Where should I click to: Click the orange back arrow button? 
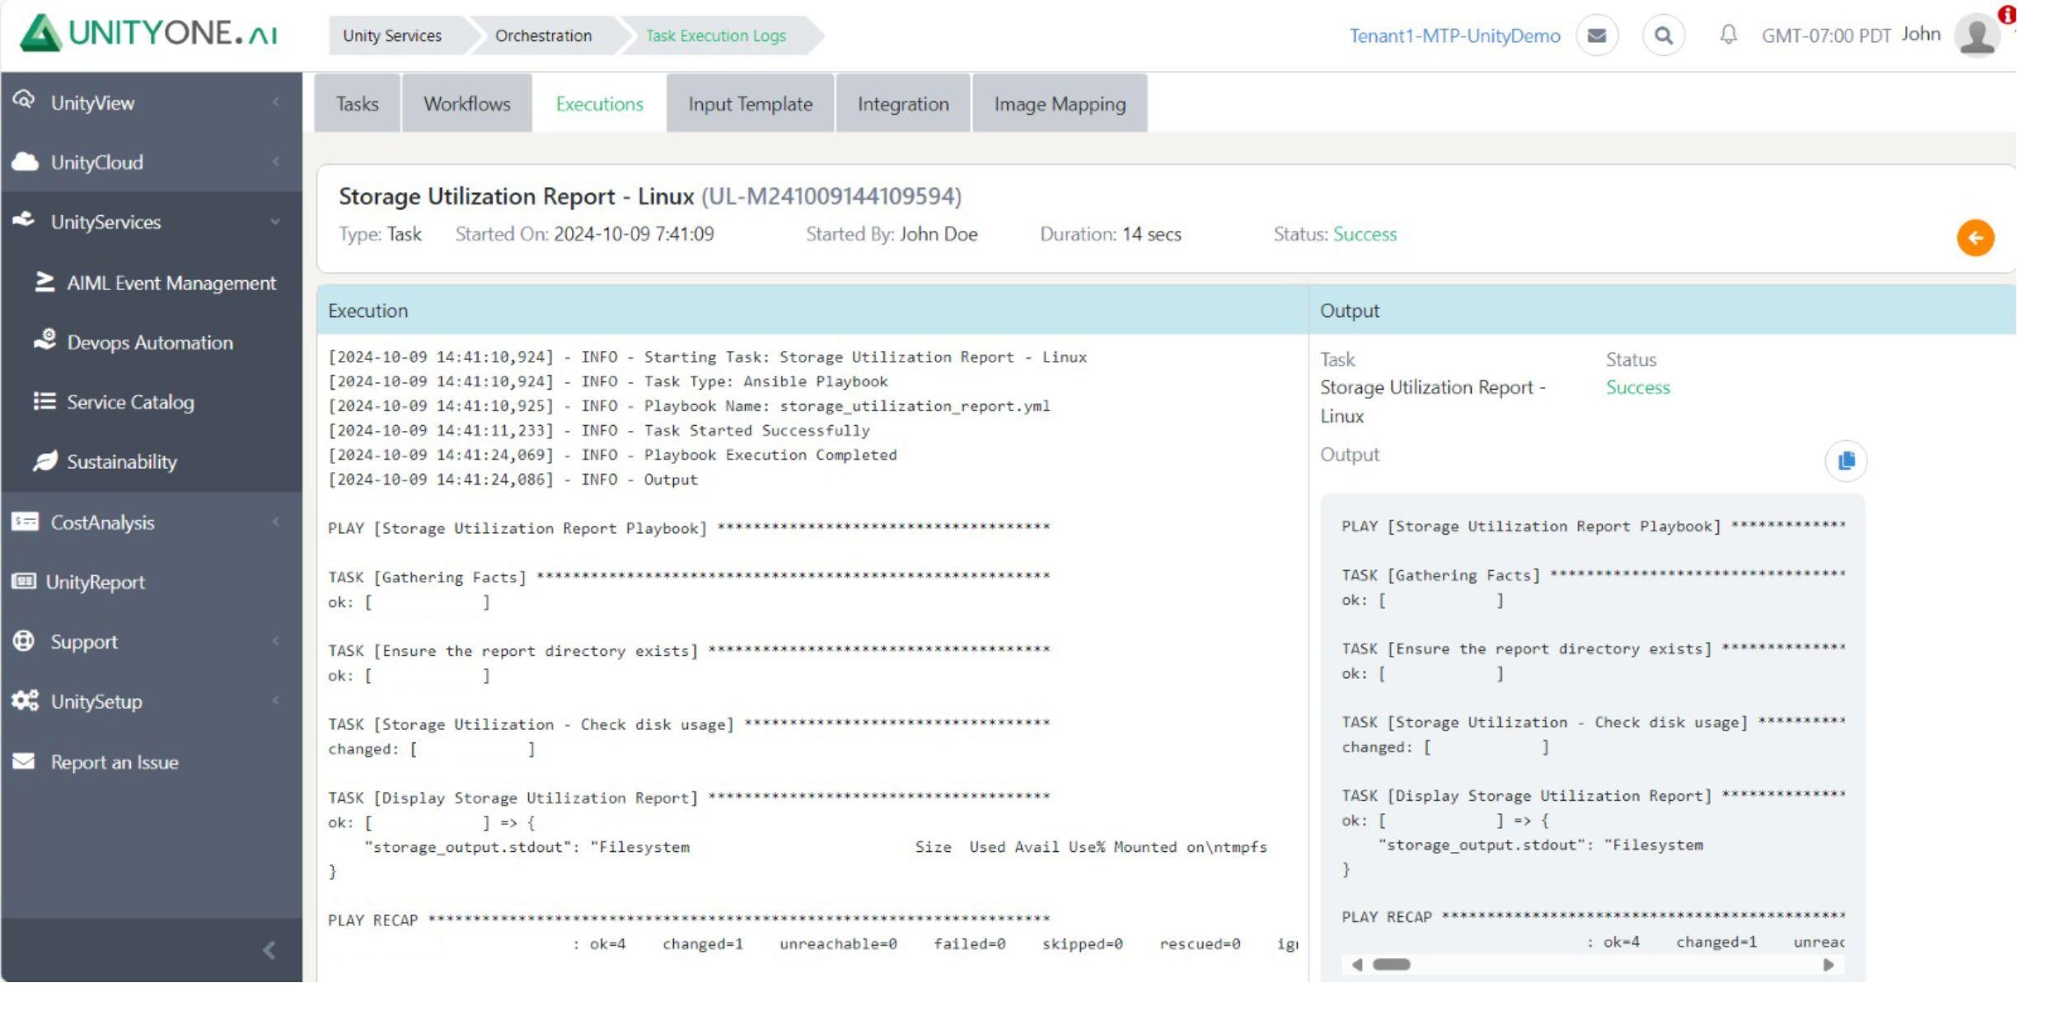(1975, 237)
